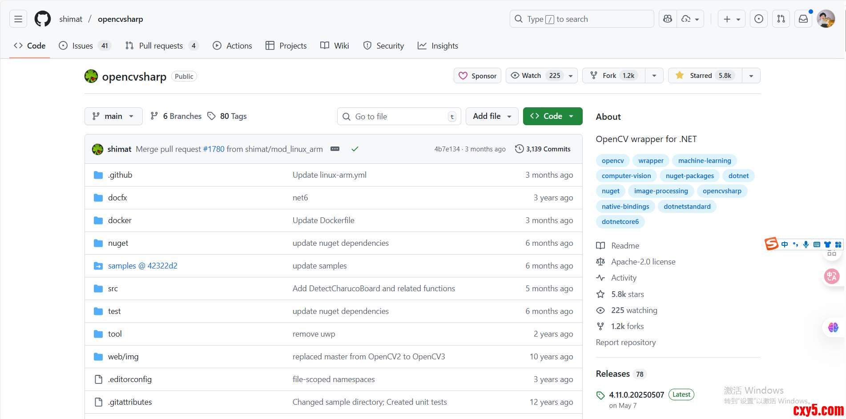The width and height of the screenshot is (846, 419).
Task: Open the pull requests icon in header
Action: tap(781, 19)
